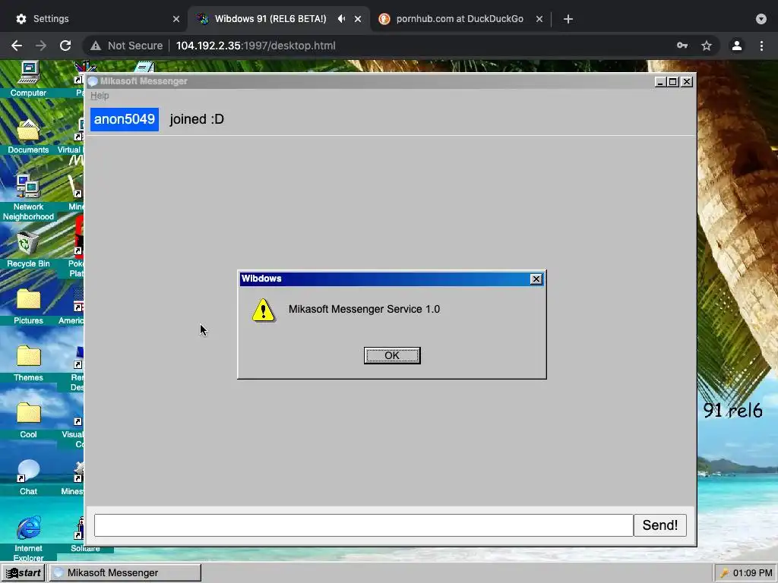Viewport: 778px width, 583px height.
Task: Open the Pictures folder icon
Action: pyautogui.click(x=28, y=307)
